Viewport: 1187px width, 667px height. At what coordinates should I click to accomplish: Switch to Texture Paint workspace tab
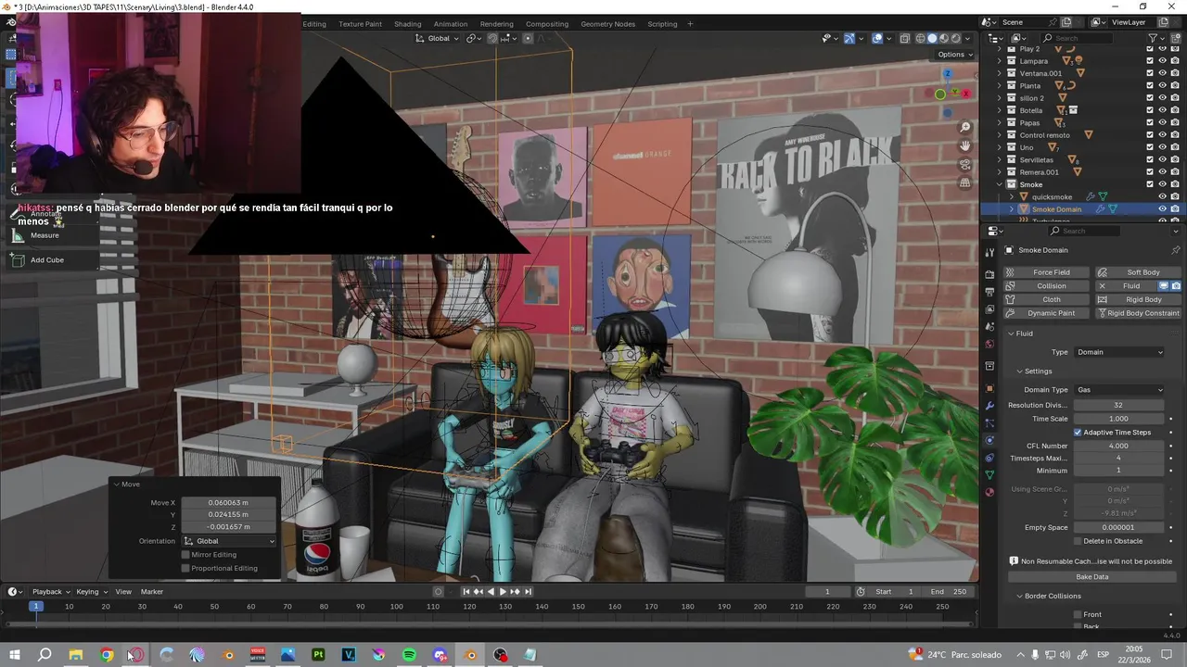[x=360, y=24]
